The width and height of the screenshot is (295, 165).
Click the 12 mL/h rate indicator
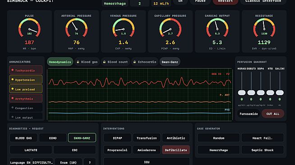pos(161,3)
